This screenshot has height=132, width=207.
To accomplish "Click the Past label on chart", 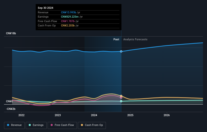I will click(116, 40).
